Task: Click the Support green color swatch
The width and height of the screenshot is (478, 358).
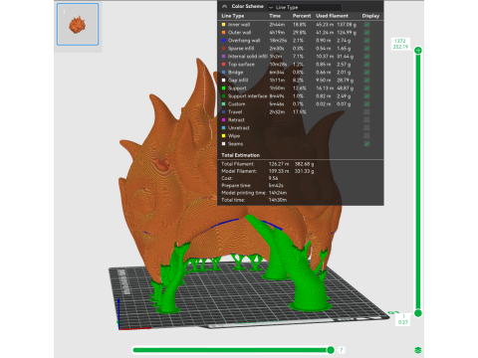Action: pyautogui.click(x=223, y=89)
